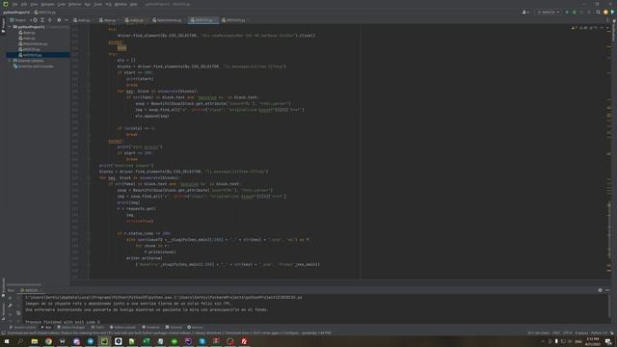617x347 pixels.
Task: Open the Code menu
Action: [62, 4]
